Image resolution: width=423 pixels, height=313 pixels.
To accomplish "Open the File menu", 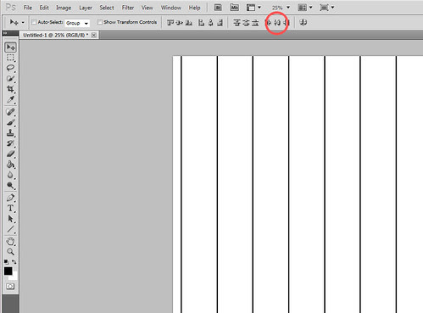I will pos(28,8).
